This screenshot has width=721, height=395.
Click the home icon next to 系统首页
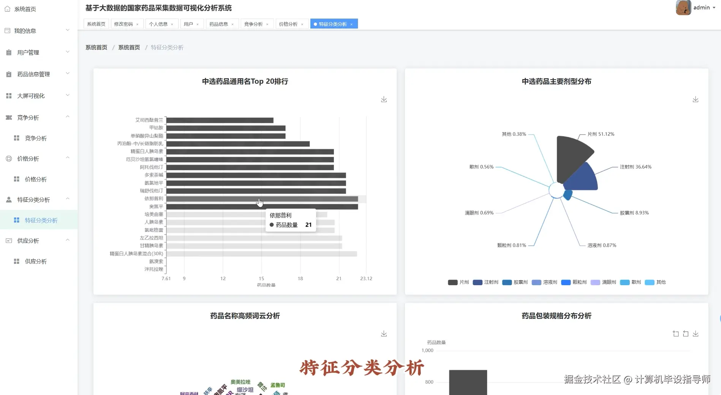7,8
